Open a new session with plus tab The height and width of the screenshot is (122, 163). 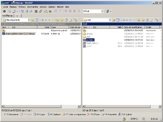pyautogui.click(x=17, y=16)
